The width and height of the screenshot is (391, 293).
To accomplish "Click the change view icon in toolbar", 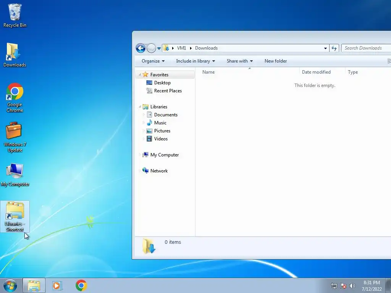I will [389, 61].
